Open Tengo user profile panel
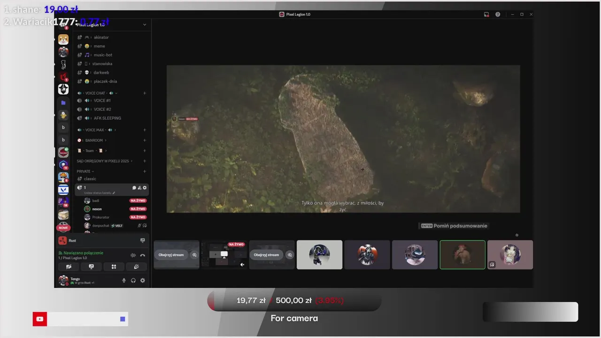The width and height of the screenshot is (601, 338). (77, 281)
